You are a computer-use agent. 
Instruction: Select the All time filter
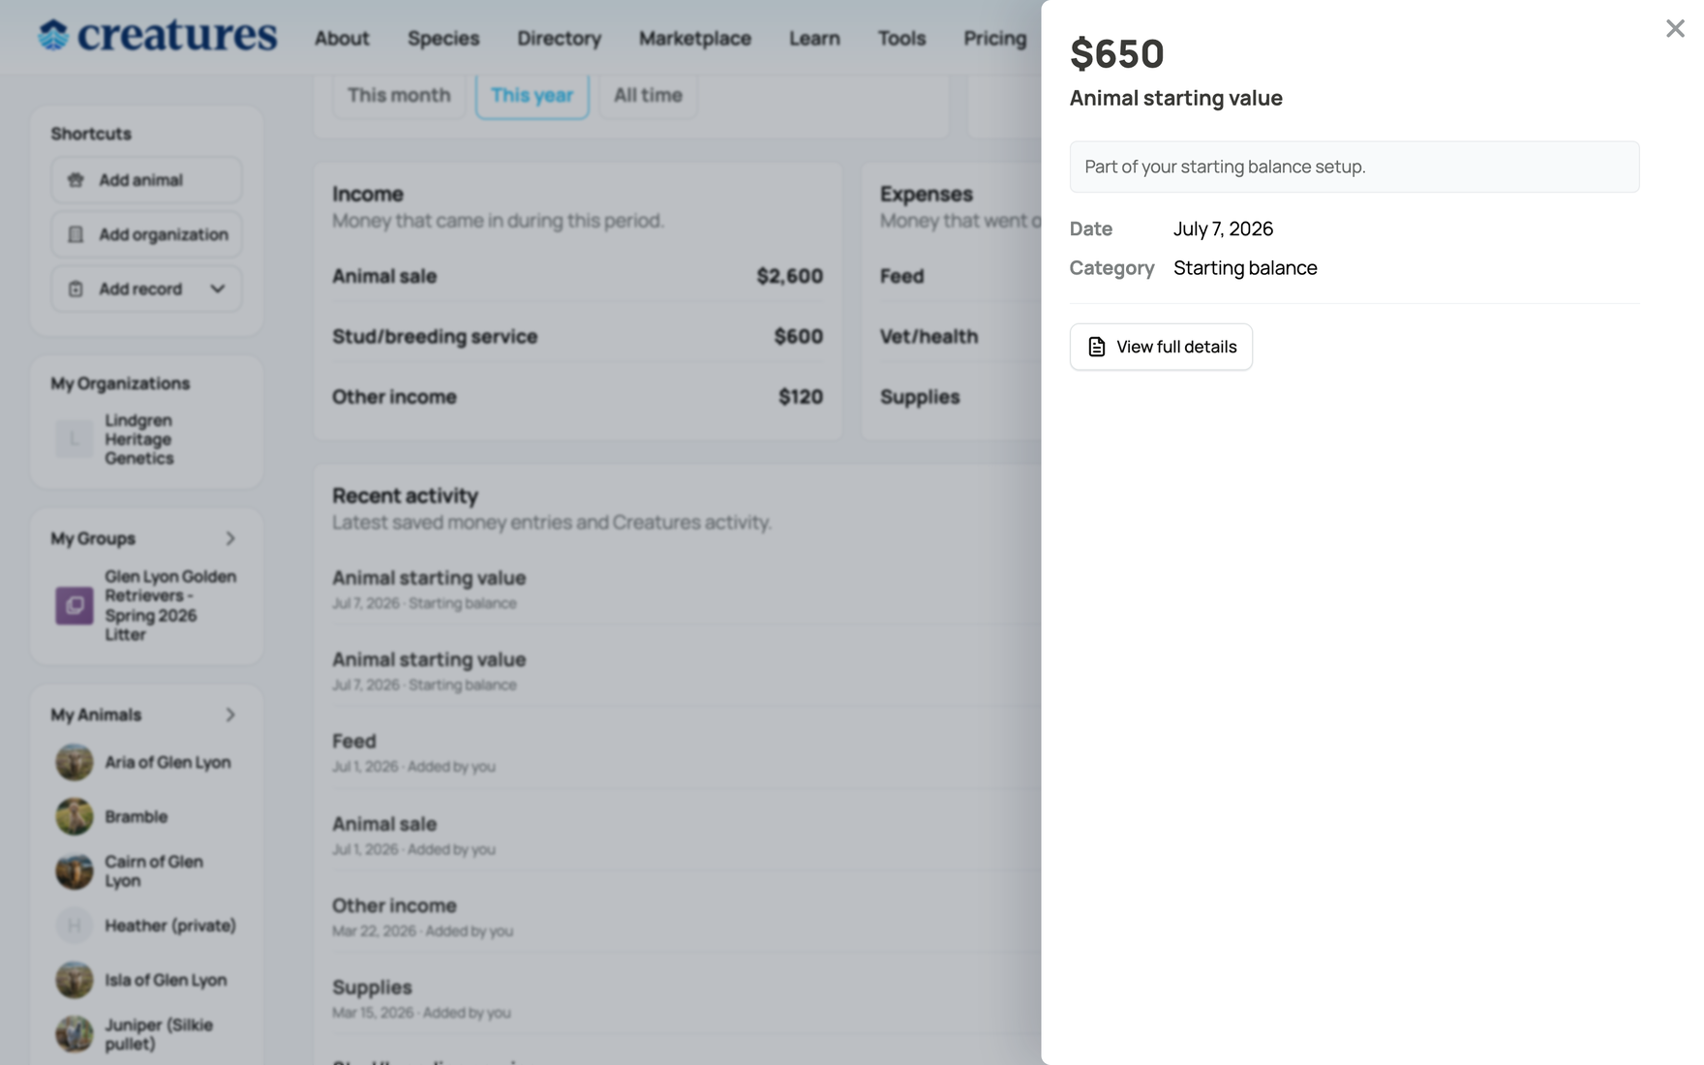coord(648,95)
